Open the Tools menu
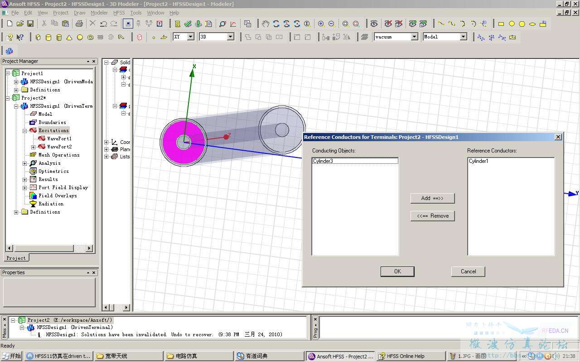Screen dimensions: 580x362 (136, 13)
